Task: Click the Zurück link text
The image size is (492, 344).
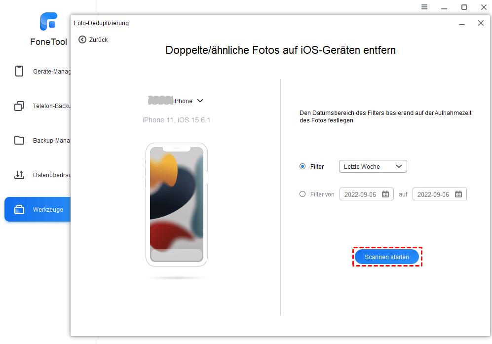Action: pyautogui.click(x=98, y=40)
